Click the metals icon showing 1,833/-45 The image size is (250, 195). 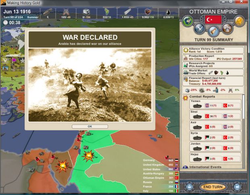pyautogui.click(x=127, y=12)
